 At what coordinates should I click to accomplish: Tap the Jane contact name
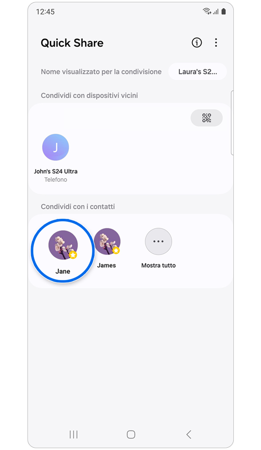pos(63,271)
